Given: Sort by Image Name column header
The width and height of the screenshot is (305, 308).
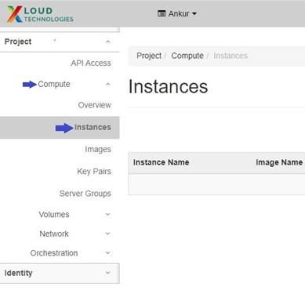Looking at the screenshot, I should pyautogui.click(x=279, y=162).
